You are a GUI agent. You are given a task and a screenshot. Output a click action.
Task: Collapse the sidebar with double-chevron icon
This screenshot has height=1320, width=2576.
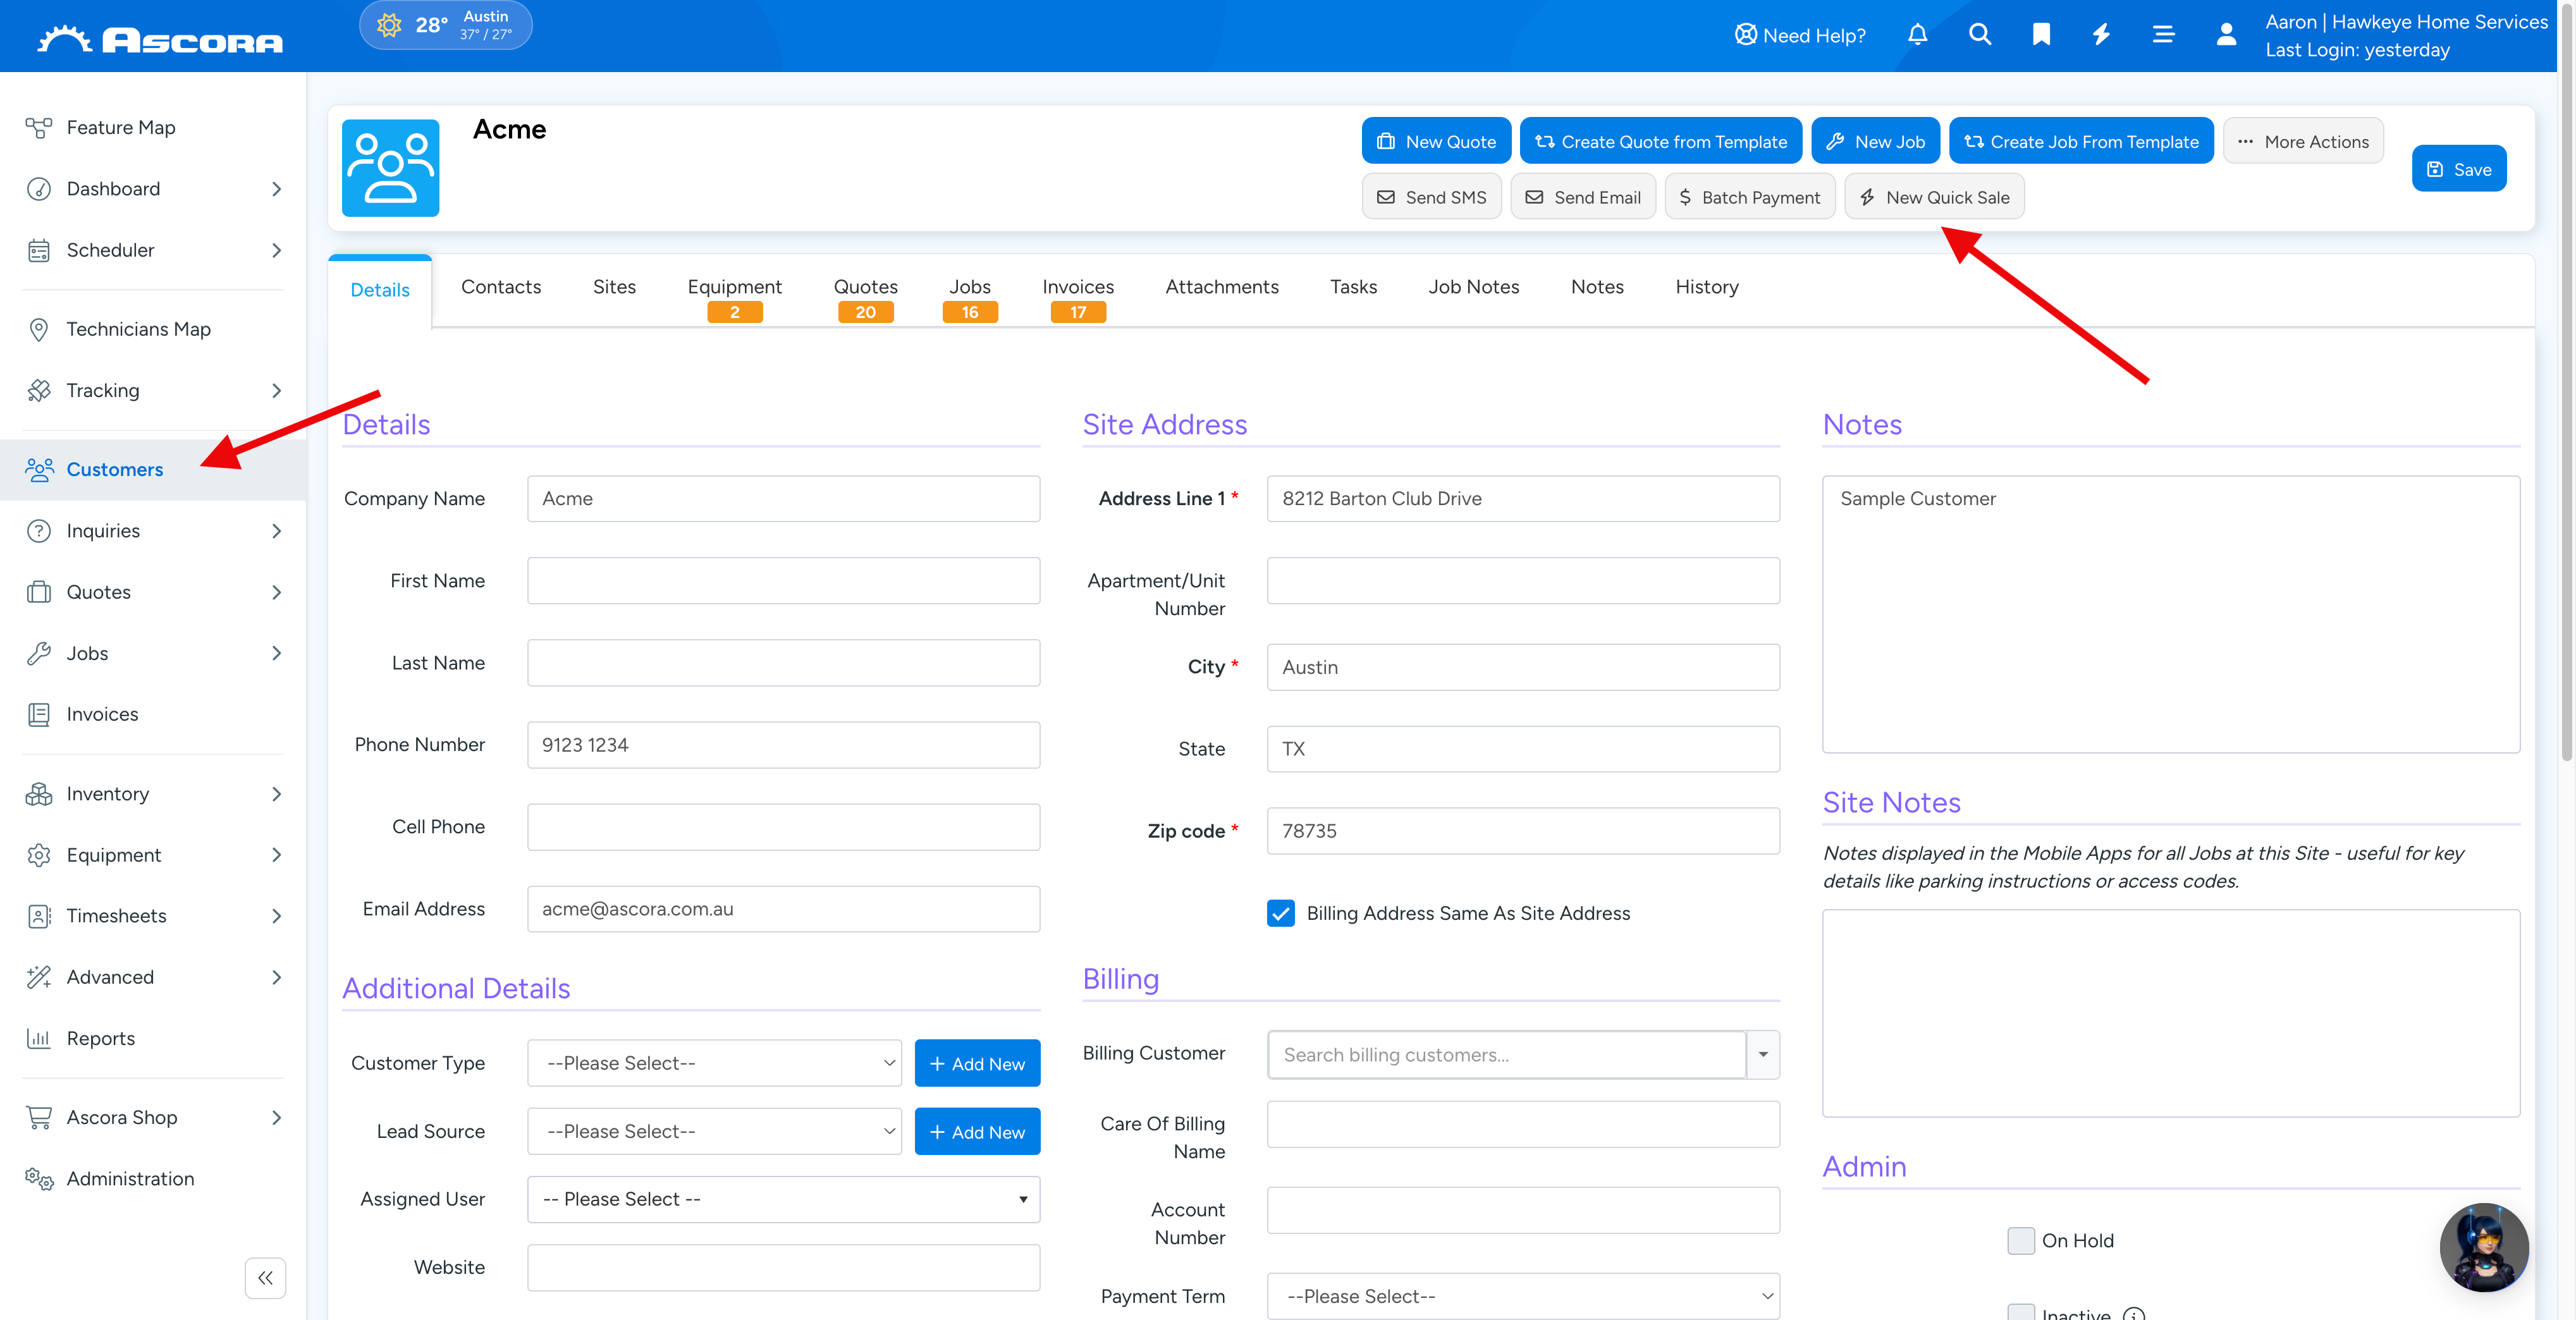265,1277
